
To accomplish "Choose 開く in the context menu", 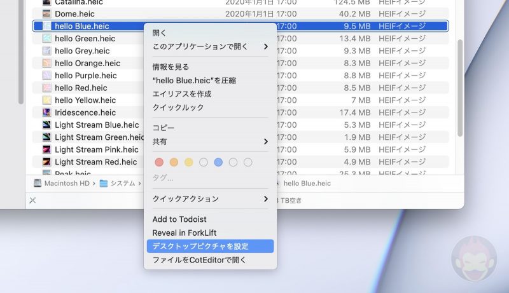I will [211, 33].
